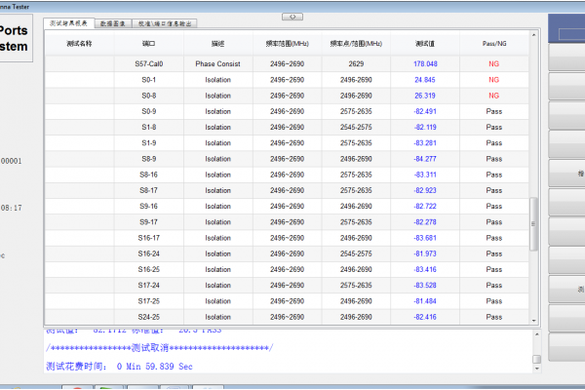585x390 pixels.
Task: Click the log panel scrollbar thumb
Action: pos(537,359)
